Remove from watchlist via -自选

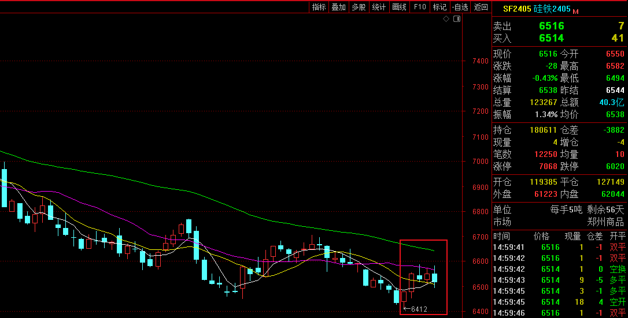(460, 7)
